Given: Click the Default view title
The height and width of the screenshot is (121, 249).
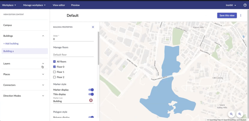Looking at the screenshot, I should (x=73, y=16).
